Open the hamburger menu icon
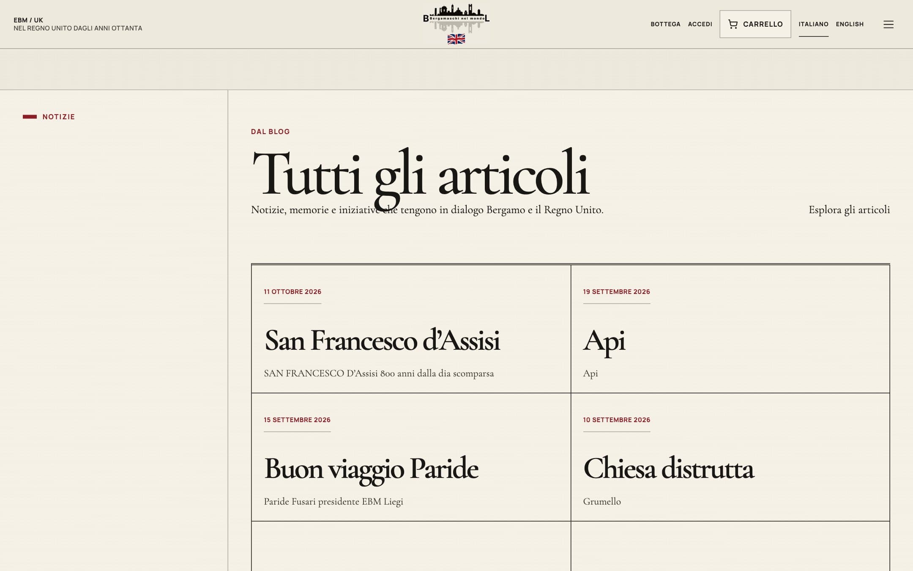The width and height of the screenshot is (913, 571). [888, 25]
